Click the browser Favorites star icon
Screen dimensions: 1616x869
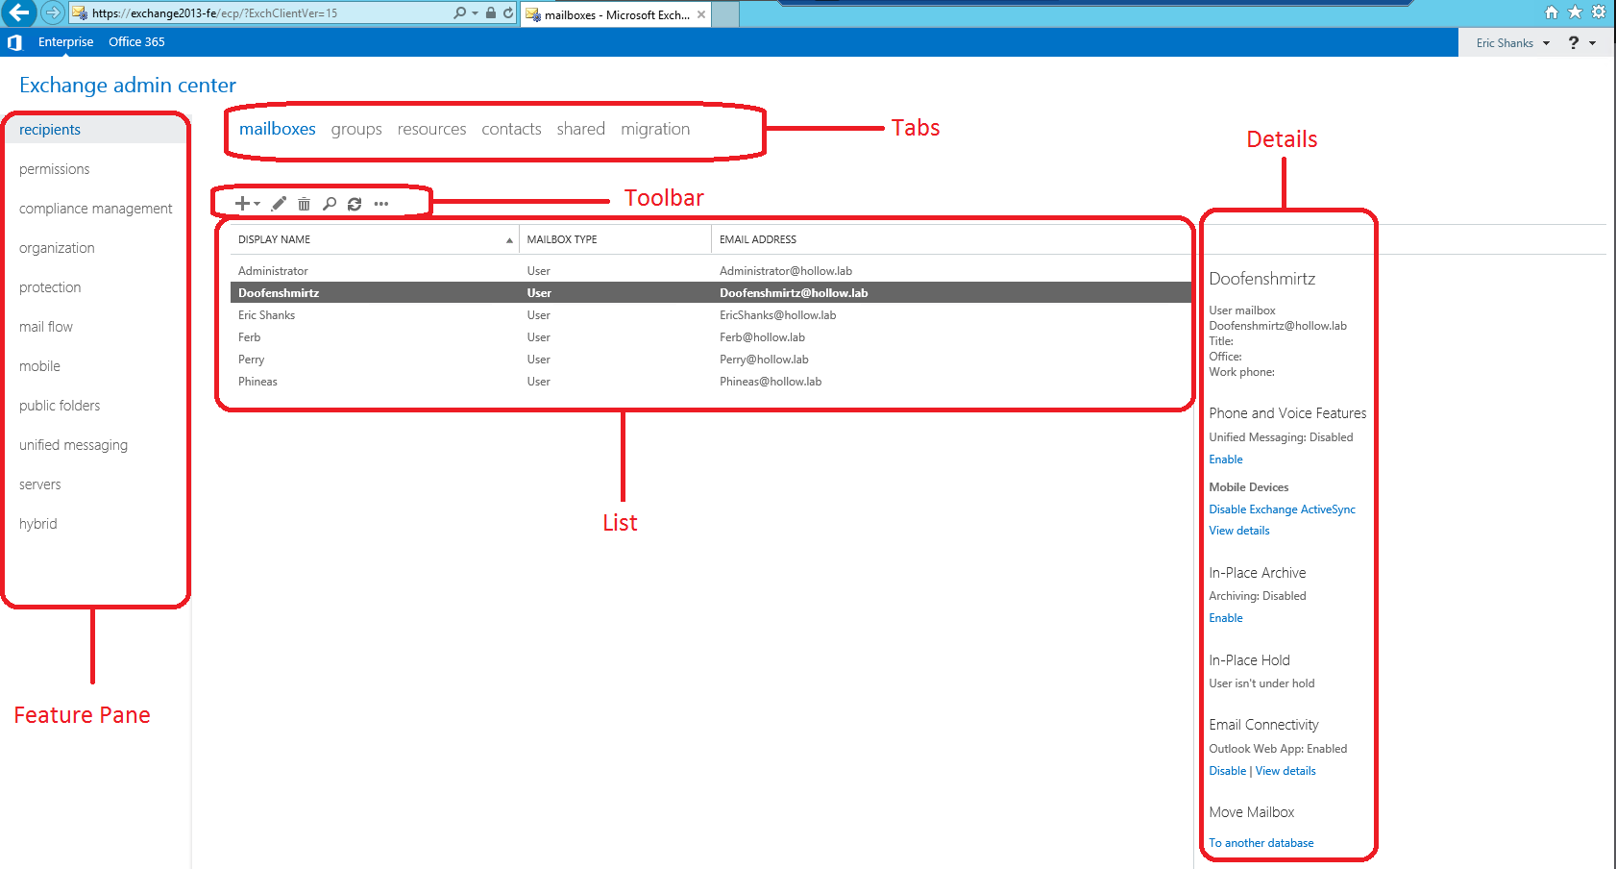coord(1575,12)
